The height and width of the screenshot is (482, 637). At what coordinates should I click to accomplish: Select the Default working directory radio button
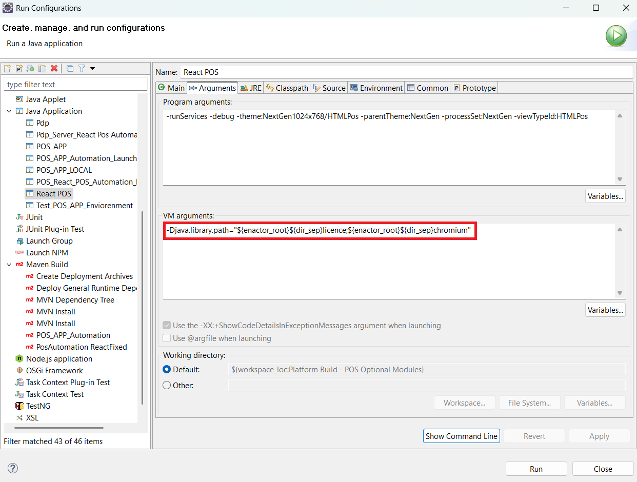click(x=167, y=369)
